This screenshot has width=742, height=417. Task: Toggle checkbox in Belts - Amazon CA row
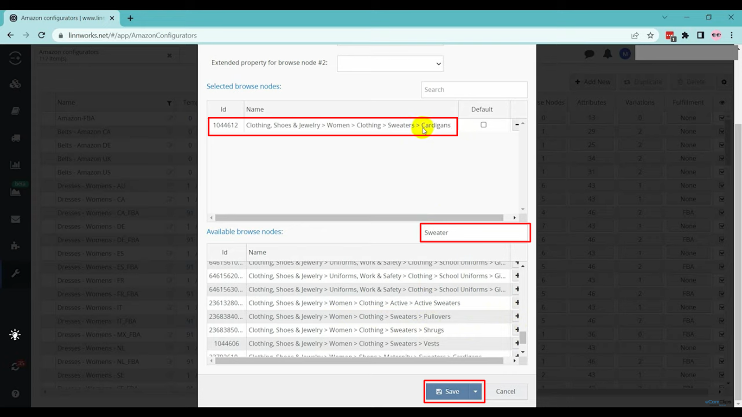click(x=722, y=132)
